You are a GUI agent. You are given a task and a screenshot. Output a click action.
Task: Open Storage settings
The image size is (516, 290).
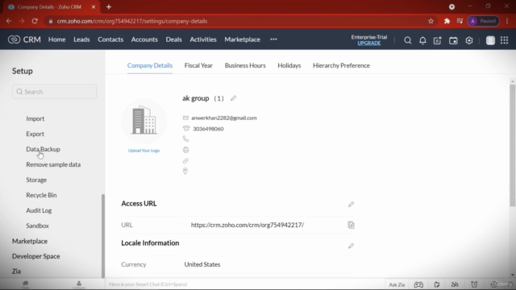[36, 180]
